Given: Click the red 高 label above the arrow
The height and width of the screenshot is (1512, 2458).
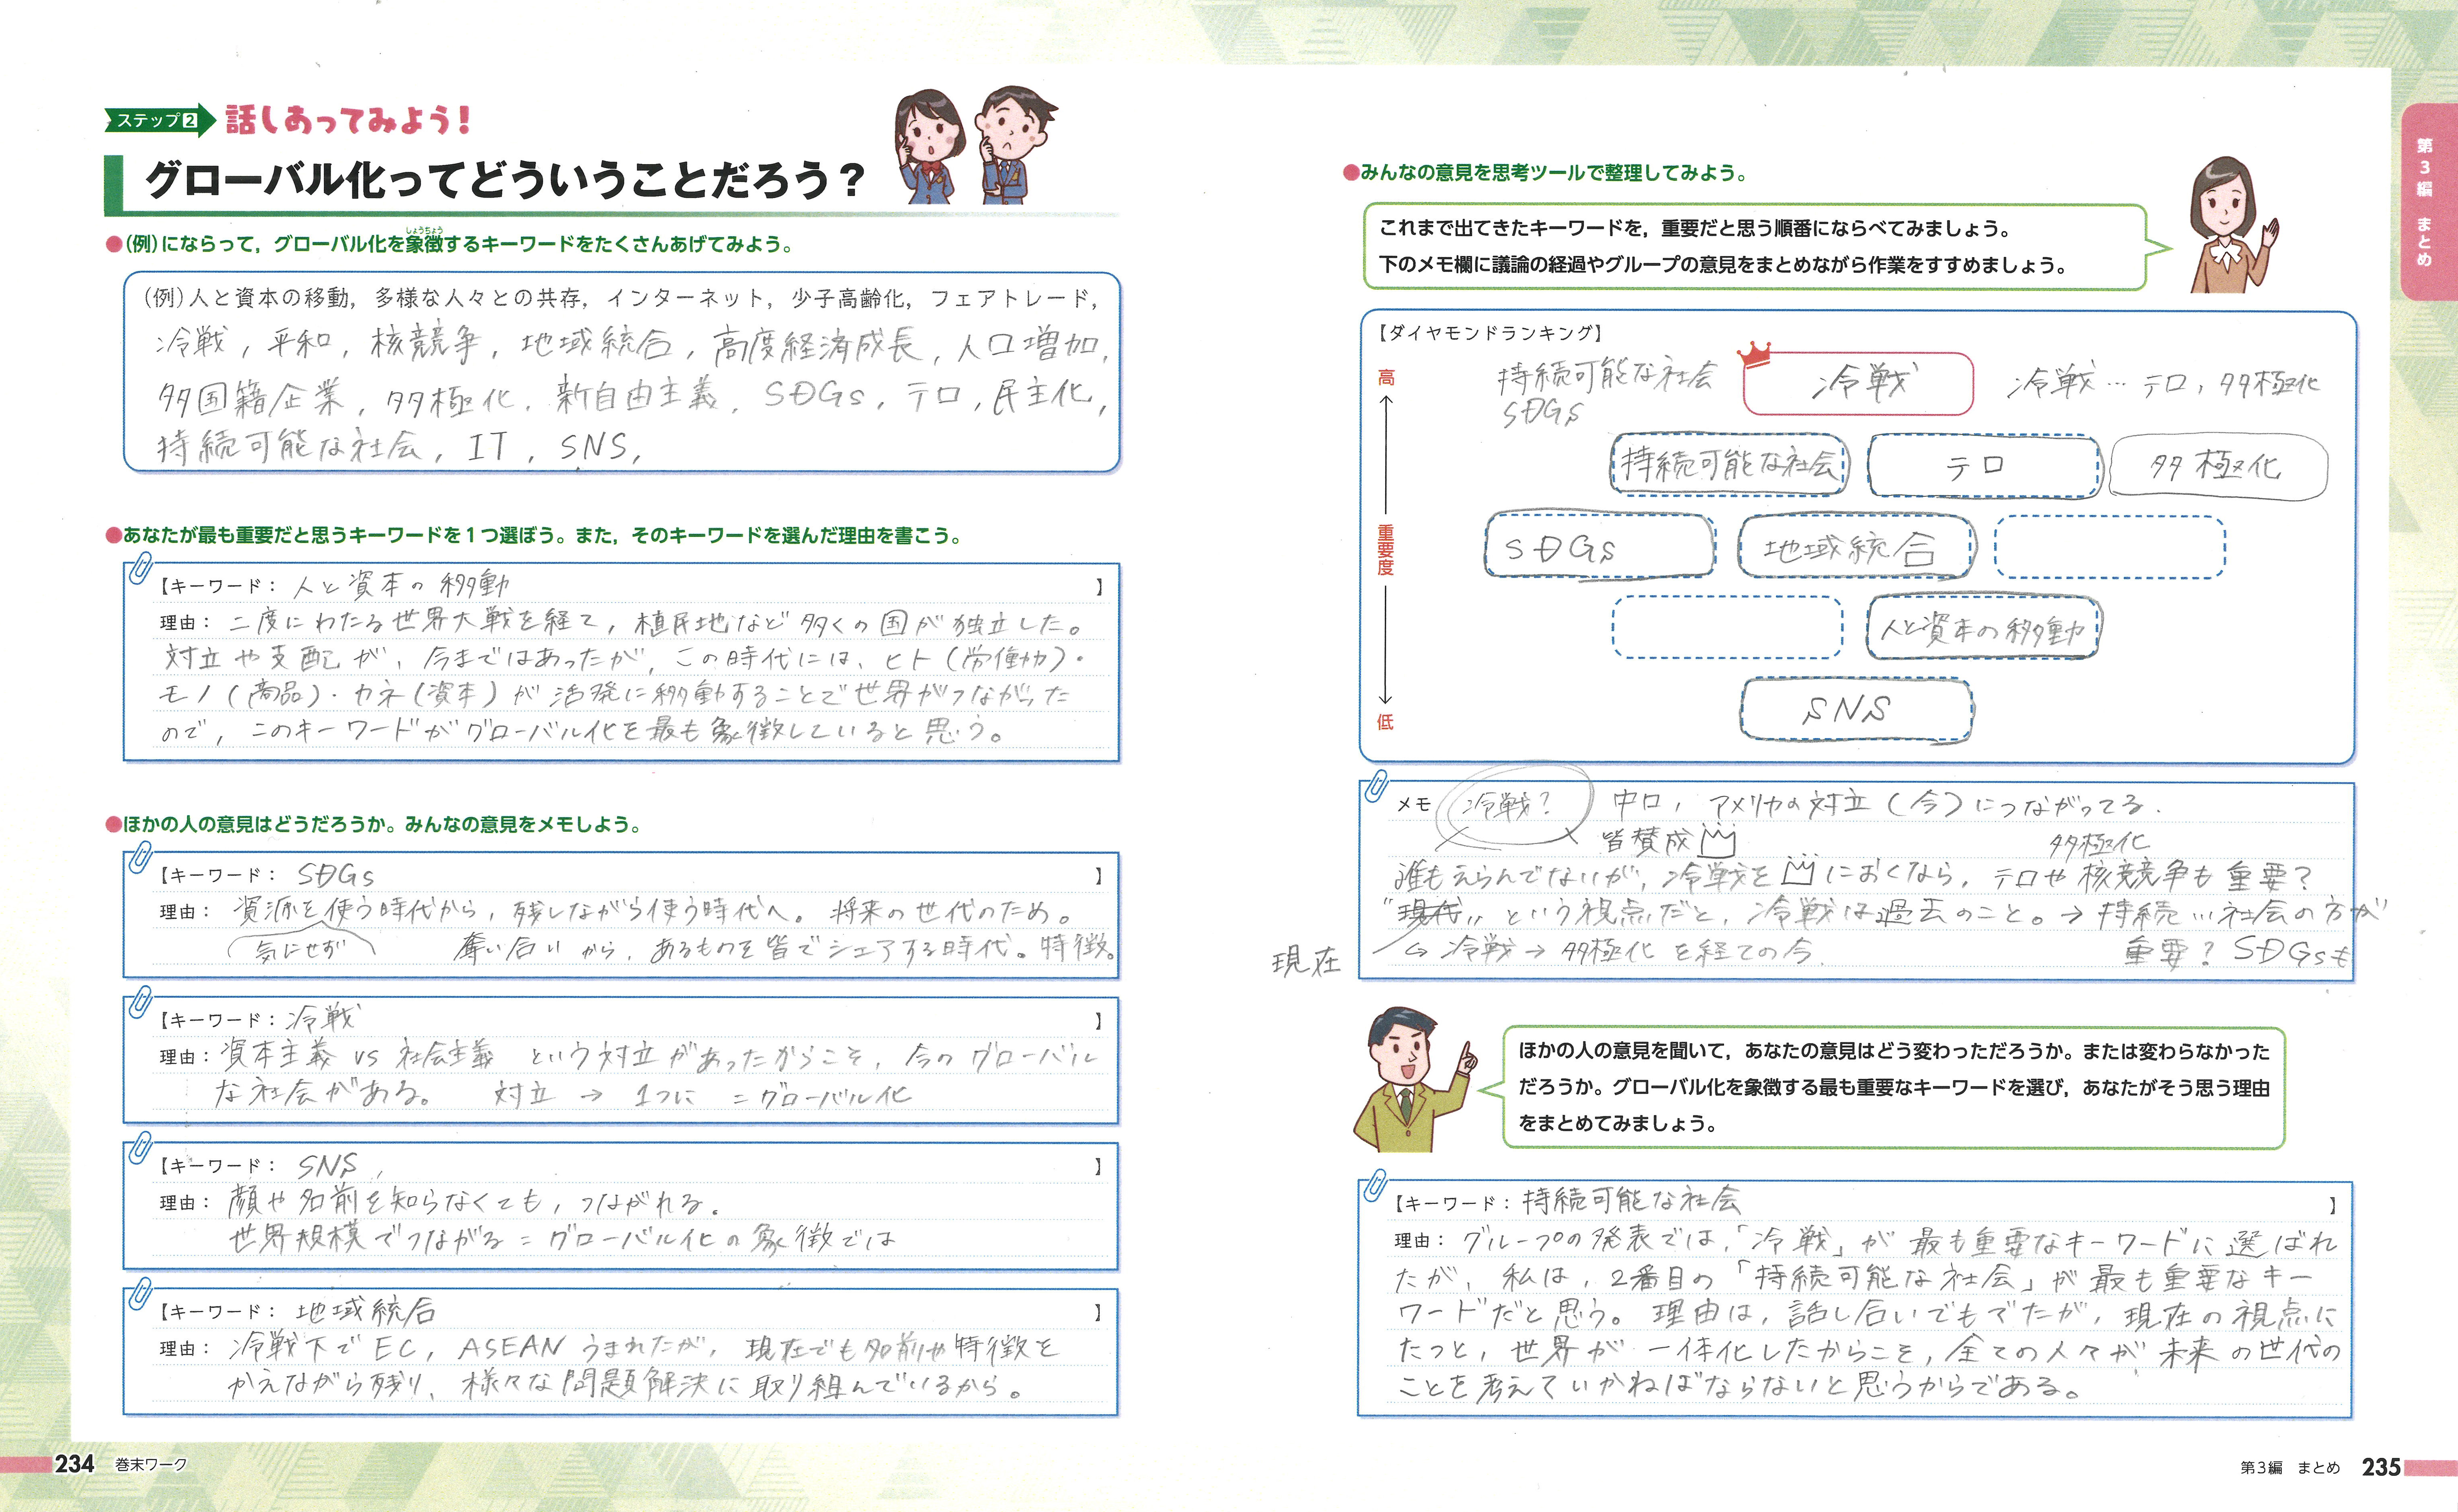Looking at the screenshot, I should 1385,377.
